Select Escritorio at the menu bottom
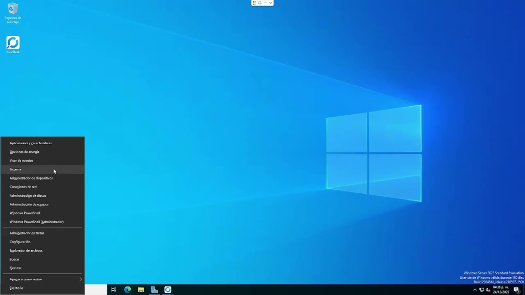 pos(43,288)
